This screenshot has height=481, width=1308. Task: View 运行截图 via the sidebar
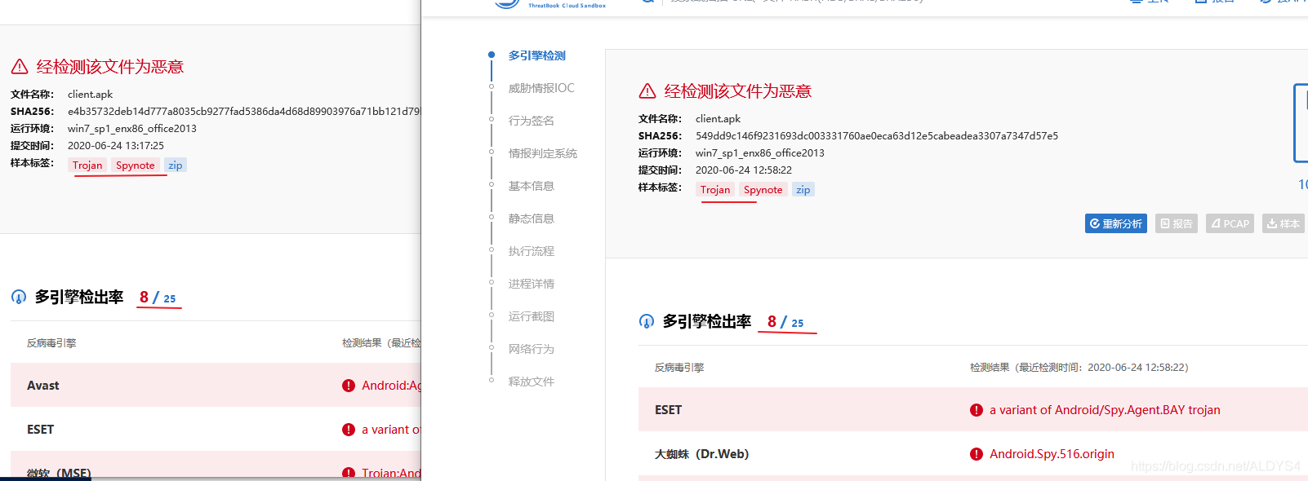[532, 316]
